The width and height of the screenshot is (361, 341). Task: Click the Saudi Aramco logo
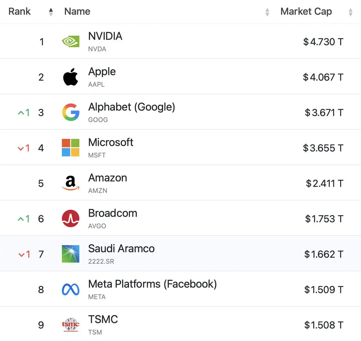pos(71,254)
